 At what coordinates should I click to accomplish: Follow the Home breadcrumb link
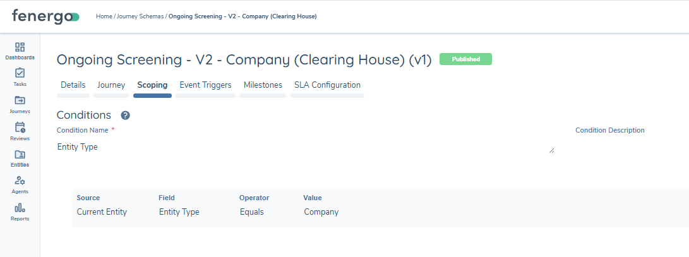pos(104,16)
